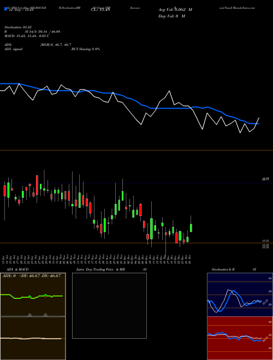273x360 pixels.
Task: Open the MACD panel below the ADX chart
Action: 33,338
